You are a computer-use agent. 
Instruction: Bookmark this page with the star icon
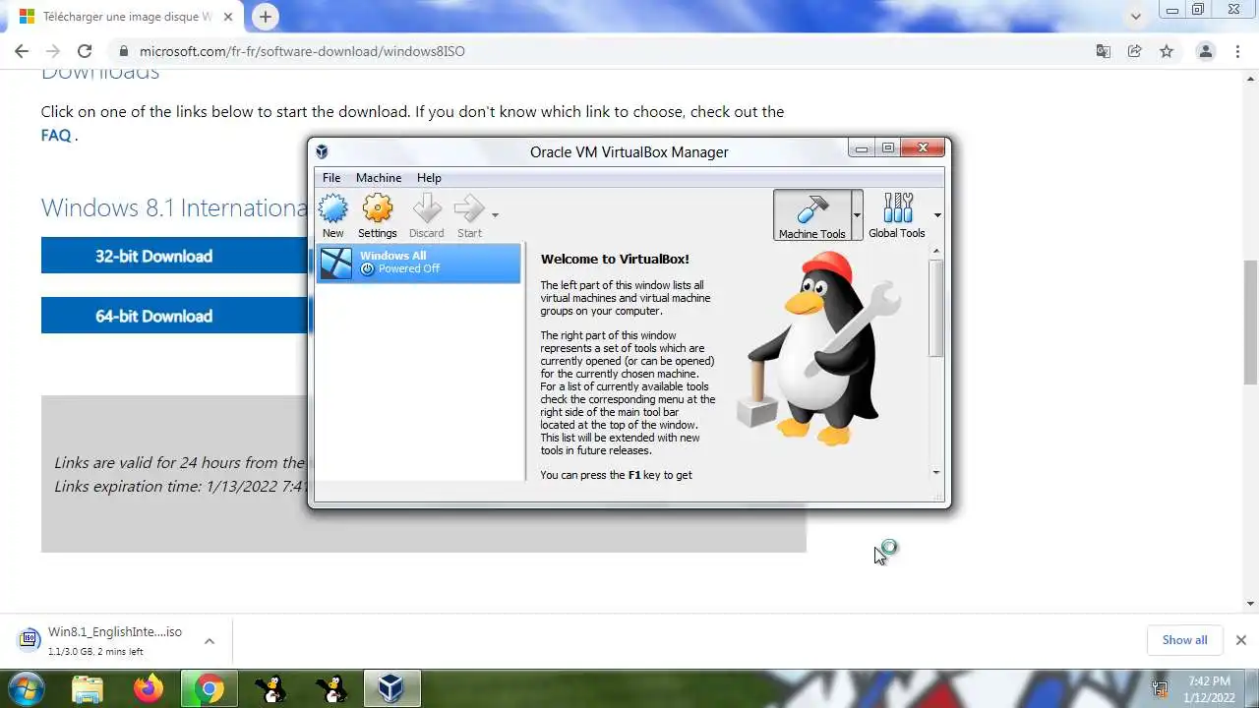[x=1167, y=51]
